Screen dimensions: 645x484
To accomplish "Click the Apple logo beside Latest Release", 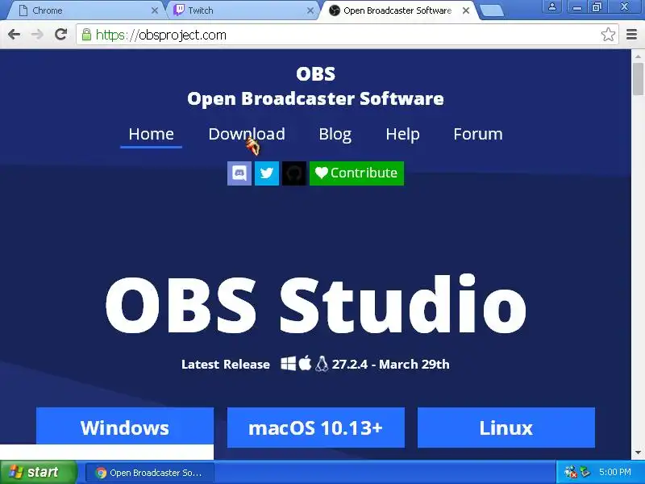I will (305, 363).
